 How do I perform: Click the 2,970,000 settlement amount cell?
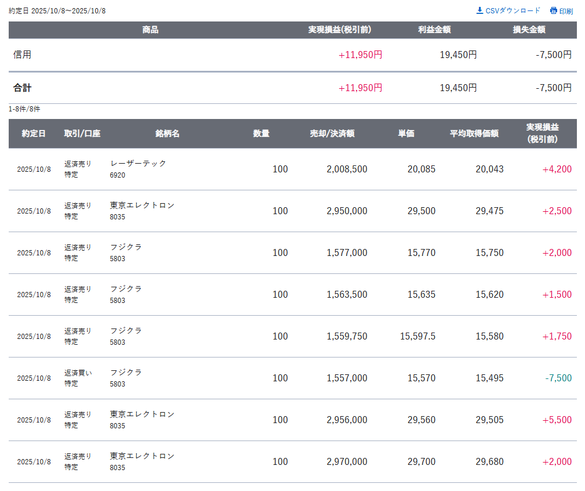click(x=347, y=461)
